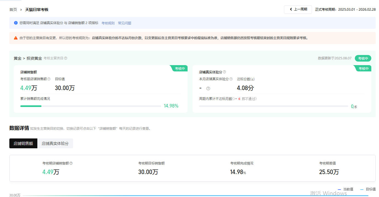Switch to the 店铺真实体验分 tab
Viewport: 379px width, 197px height.
click(55, 143)
